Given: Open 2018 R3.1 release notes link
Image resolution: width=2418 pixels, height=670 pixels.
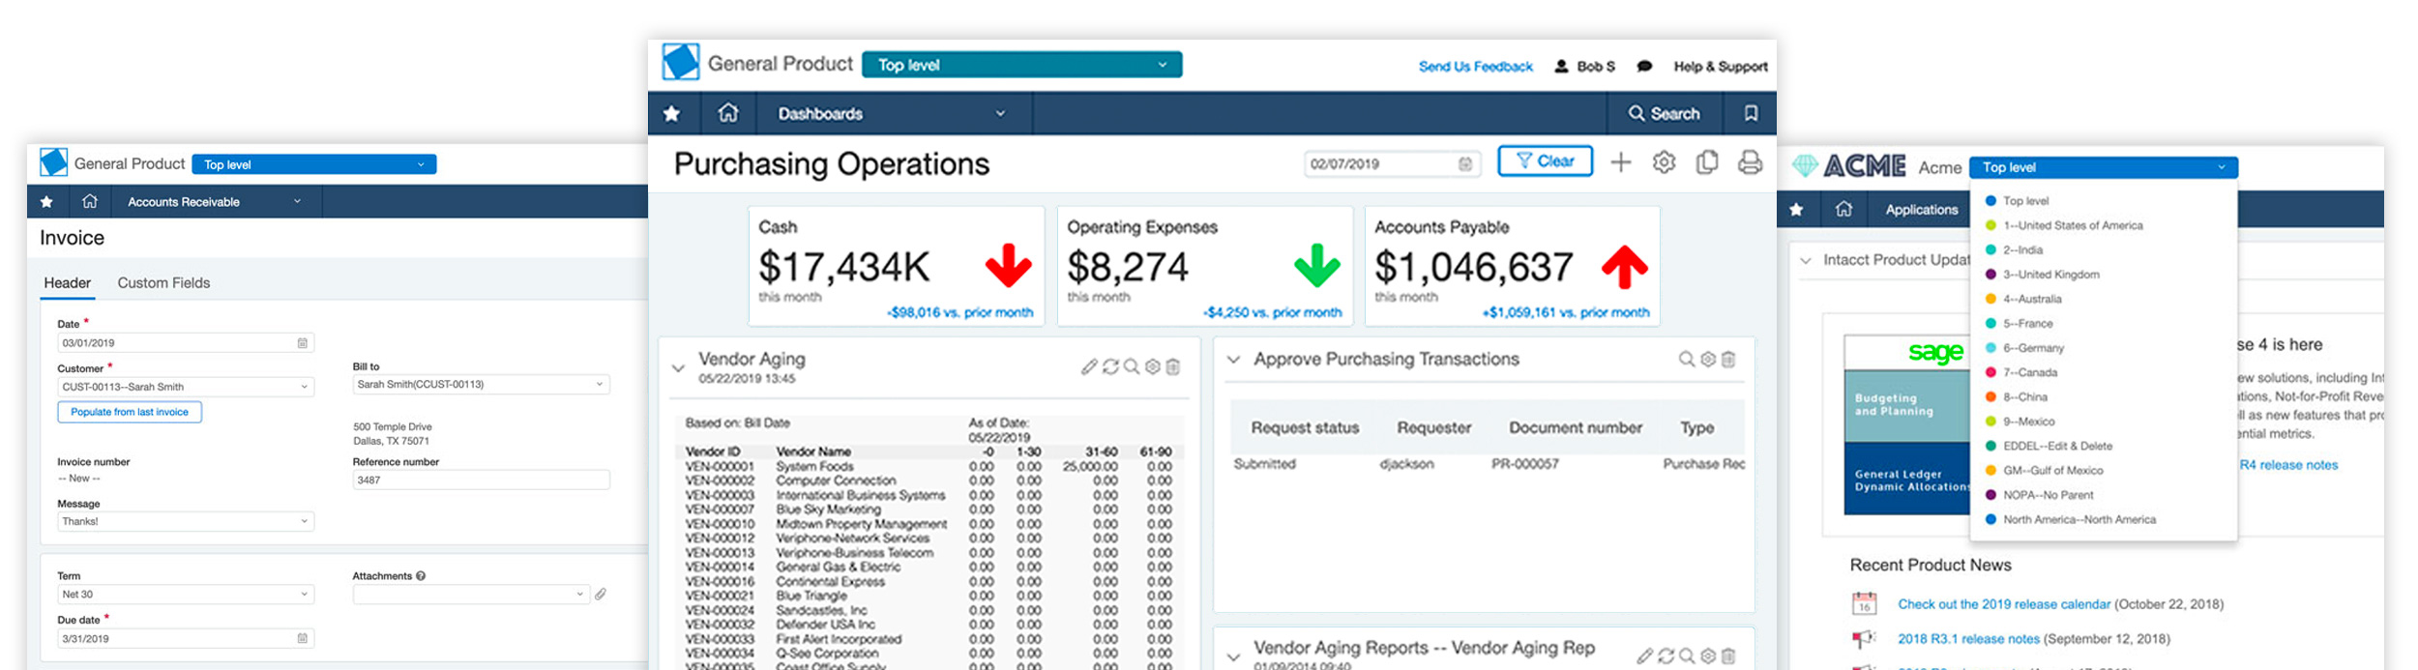Looking at the screenshot, I should [1968, 639].
